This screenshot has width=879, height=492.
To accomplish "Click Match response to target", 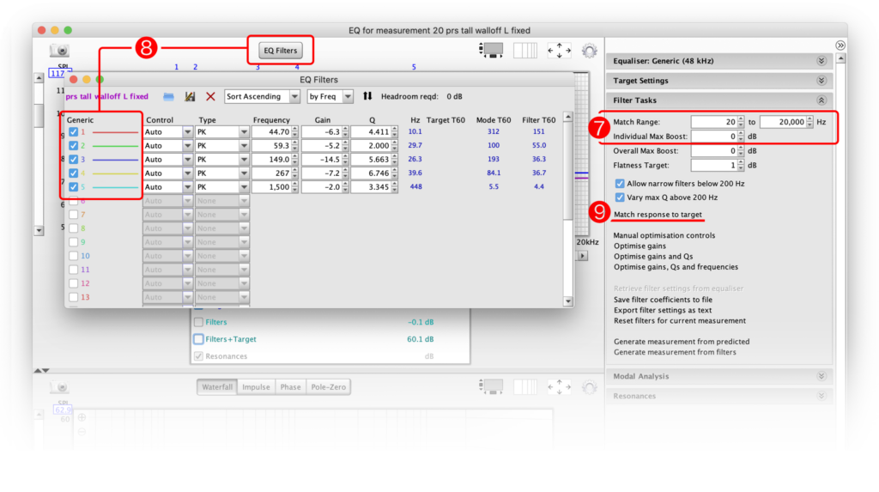I will click(x=658, y=214).
